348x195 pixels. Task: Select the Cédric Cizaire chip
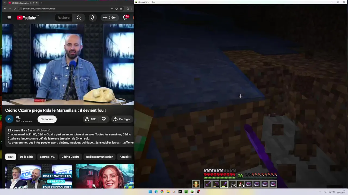tap(70, 157)
